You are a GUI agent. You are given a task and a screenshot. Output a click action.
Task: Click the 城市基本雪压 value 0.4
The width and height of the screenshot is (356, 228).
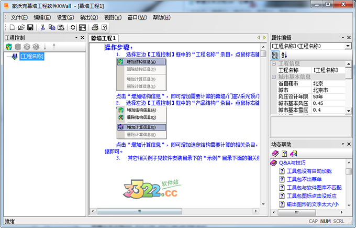(x=328, y=110)
